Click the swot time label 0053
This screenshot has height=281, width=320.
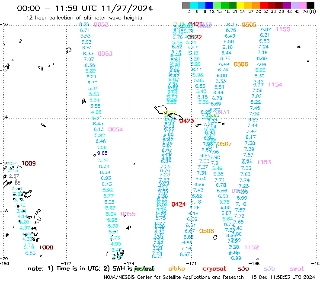(x=105, y=54)
